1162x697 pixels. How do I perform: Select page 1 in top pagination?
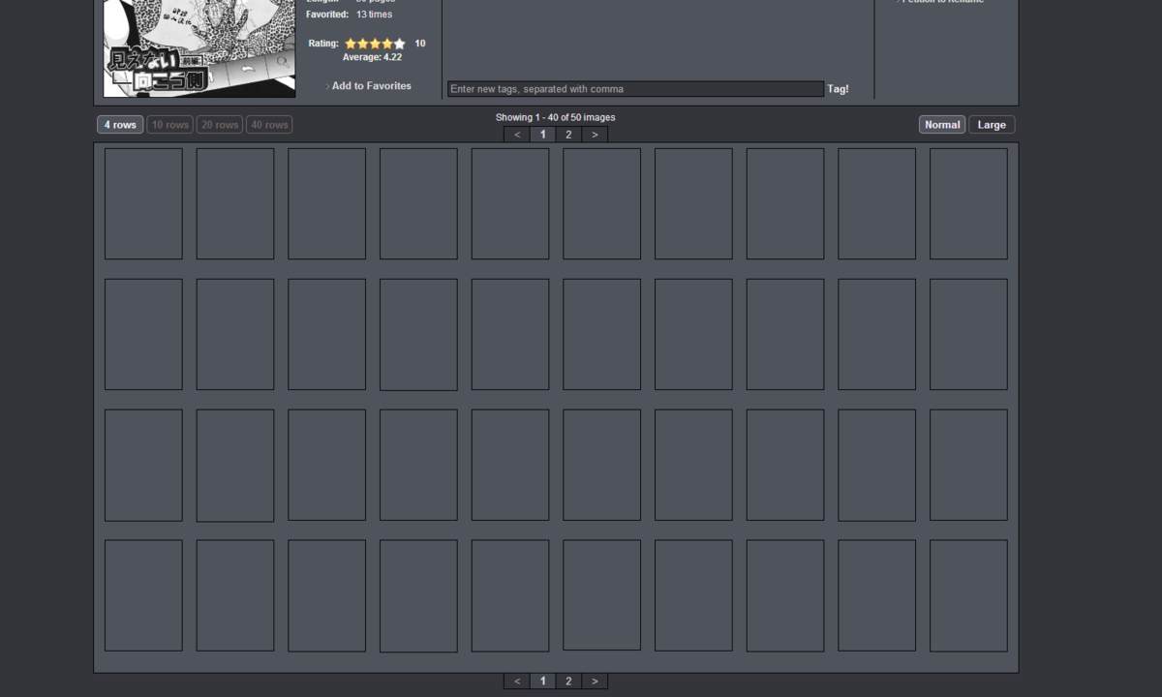point(542,135)
